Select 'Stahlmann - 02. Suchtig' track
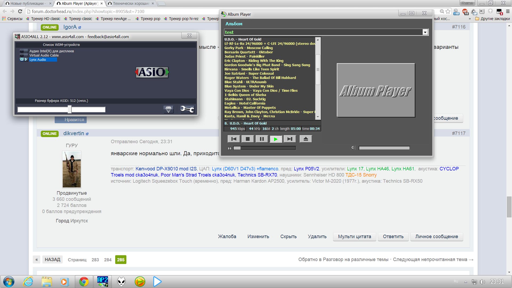Screen dimensions: 512x288 [245, 99]
